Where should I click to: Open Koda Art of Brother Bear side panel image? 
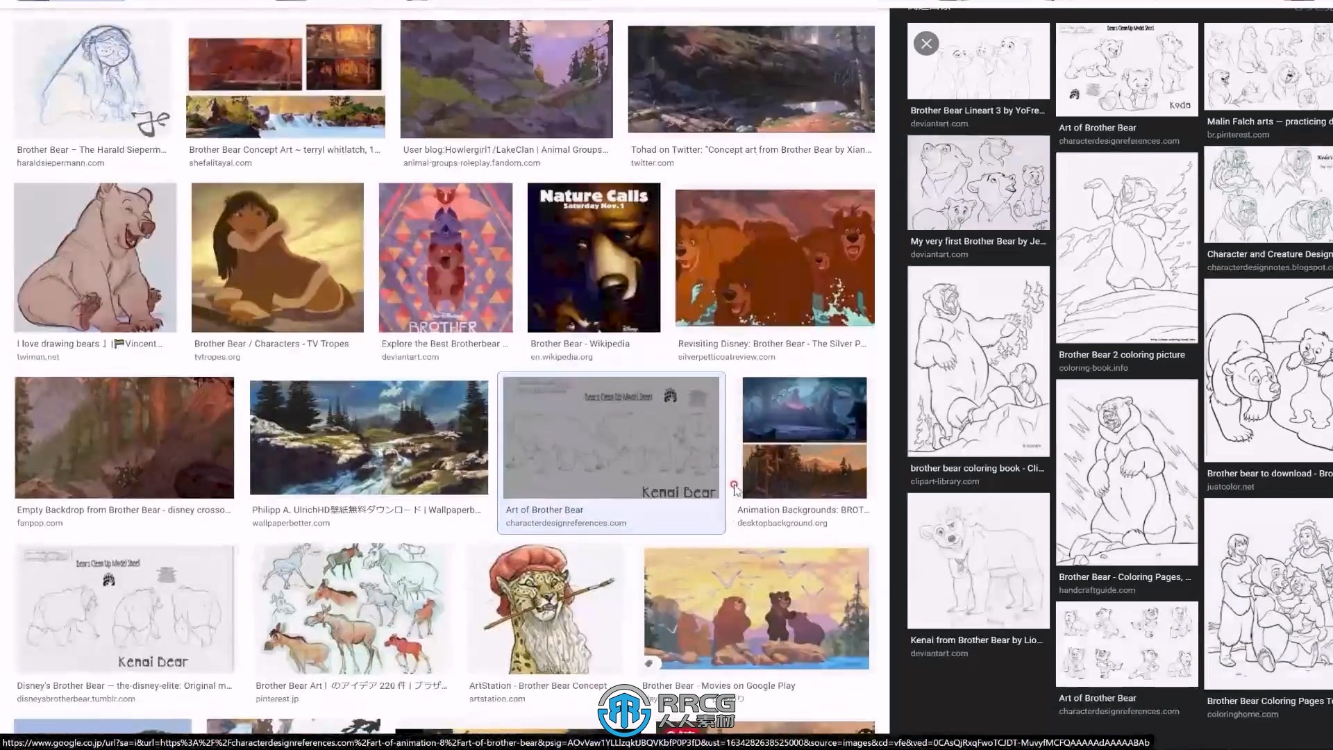(x=1127, y=69)
